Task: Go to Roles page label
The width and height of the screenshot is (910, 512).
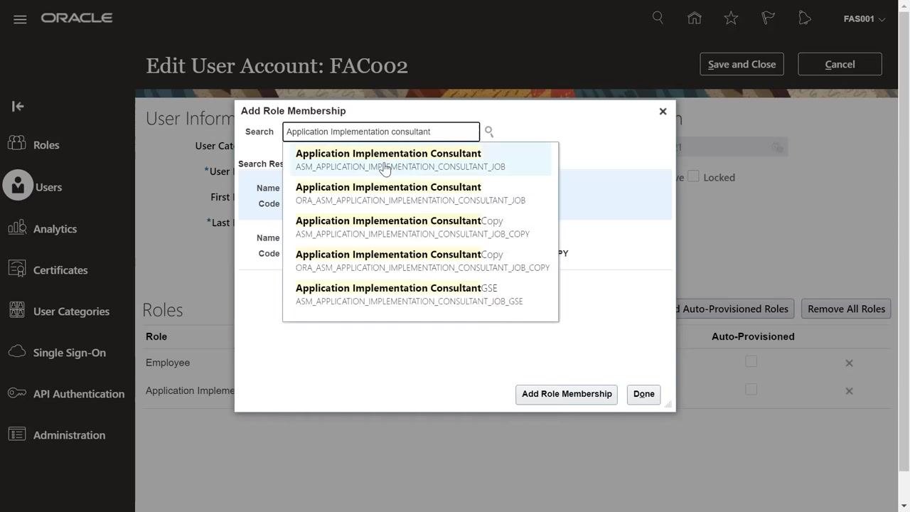Action: (46, 145)
